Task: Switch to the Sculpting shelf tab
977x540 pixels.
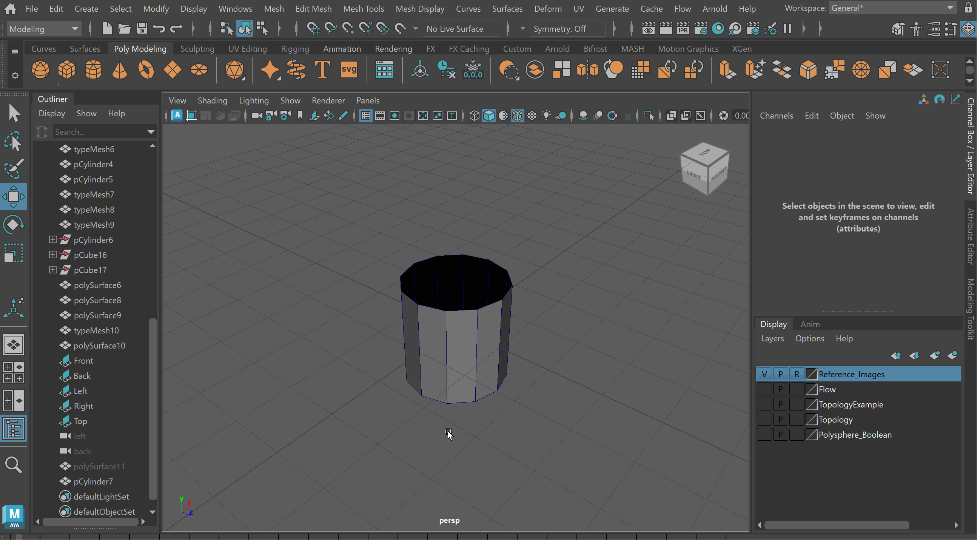Action: point(197,49)
